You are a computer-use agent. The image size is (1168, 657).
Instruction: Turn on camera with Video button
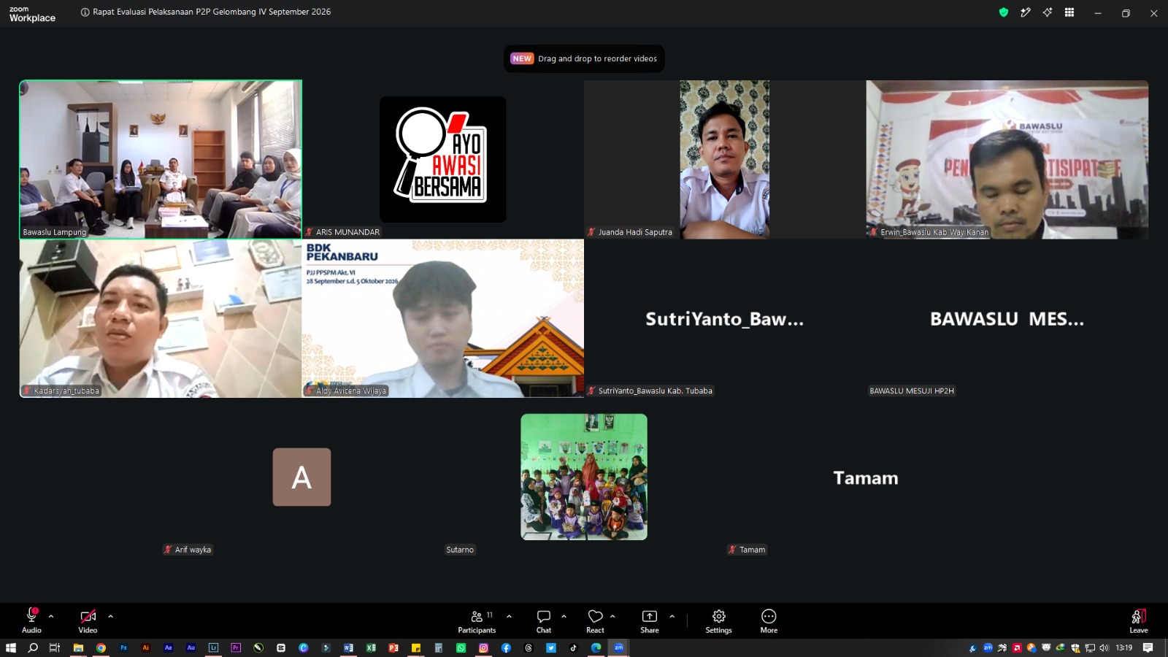(88, 621)
